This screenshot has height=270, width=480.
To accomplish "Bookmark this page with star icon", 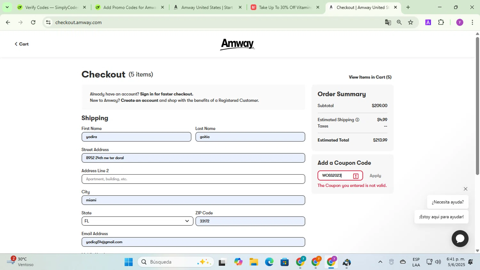I will pyautogui.click(x=411, y=22).
